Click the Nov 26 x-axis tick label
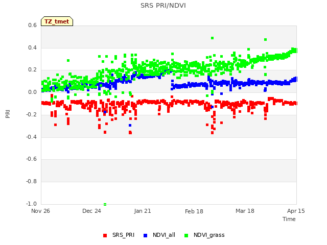The width and height of the screenshot is (327, 245). (40, 211)
